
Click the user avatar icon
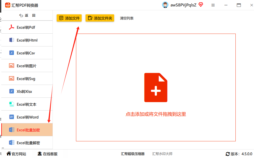(x=165, y=5)
